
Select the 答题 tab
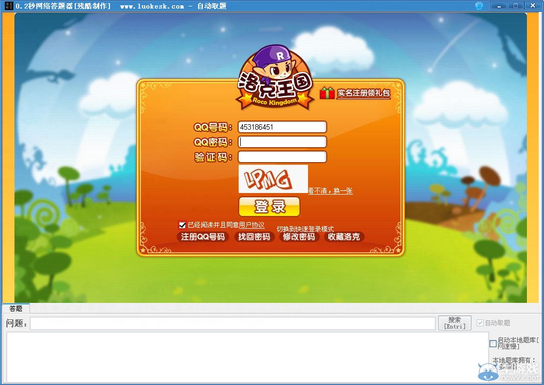[16, 308]
